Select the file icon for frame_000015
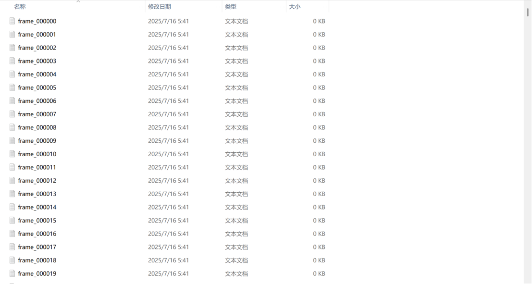Image resolution: width=532 pixels, height=284 pixels. point(12,221)
